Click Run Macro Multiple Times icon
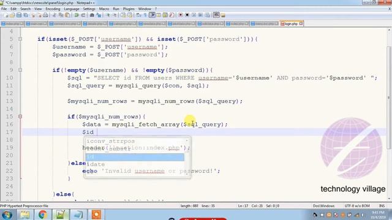This screenshot has width=392, height=220. click(200, 15)
